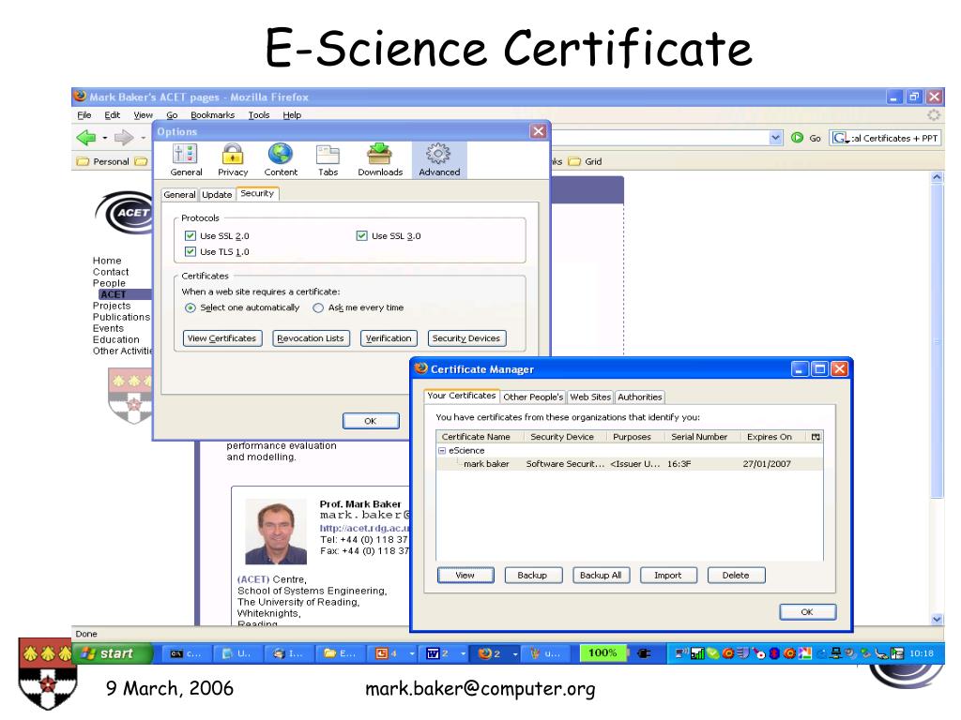Click Import in Certificate Manager
The image size is (961, 720).
click(x=668, y=576)
